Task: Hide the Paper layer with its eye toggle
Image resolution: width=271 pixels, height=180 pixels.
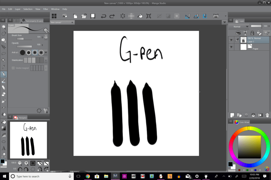Action: (231, 47)
